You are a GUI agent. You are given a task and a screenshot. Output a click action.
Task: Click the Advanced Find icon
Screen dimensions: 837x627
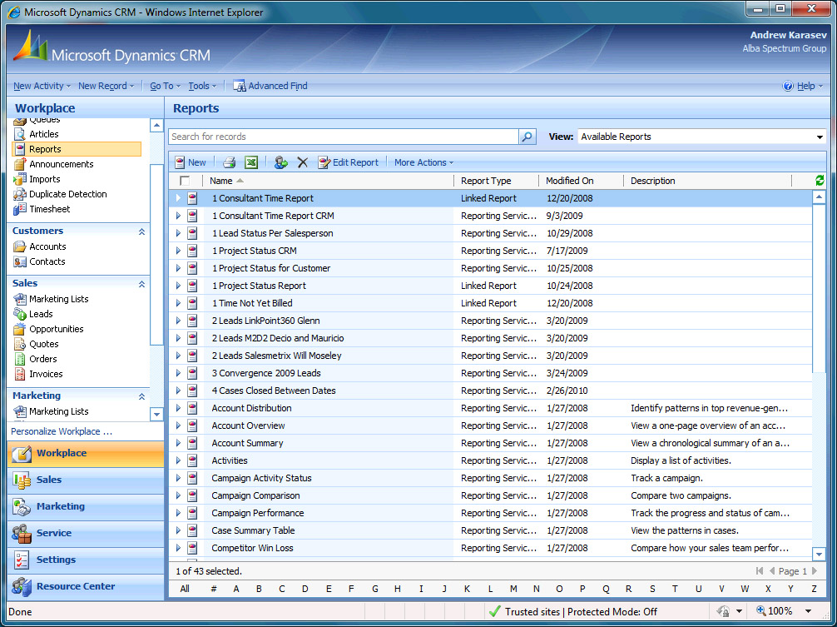coord(239,86)
